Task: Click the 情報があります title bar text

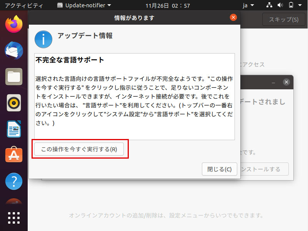Action: pos(134,18)
